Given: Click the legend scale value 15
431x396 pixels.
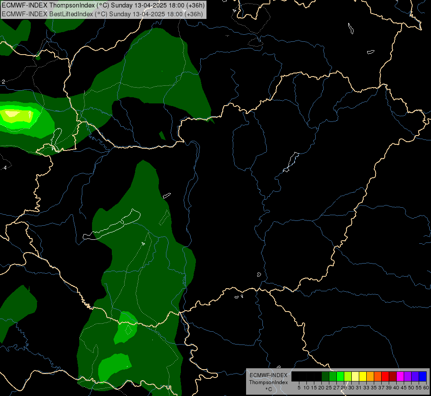Looking at the screenshot, I should pos(314,388).
